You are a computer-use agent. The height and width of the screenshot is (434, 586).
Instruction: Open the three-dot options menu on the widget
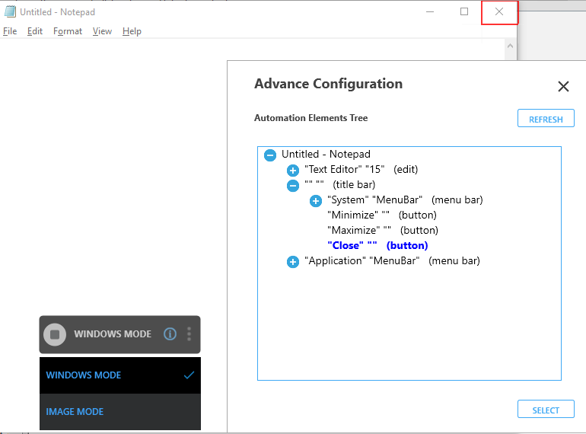click(x=189, y=334)
